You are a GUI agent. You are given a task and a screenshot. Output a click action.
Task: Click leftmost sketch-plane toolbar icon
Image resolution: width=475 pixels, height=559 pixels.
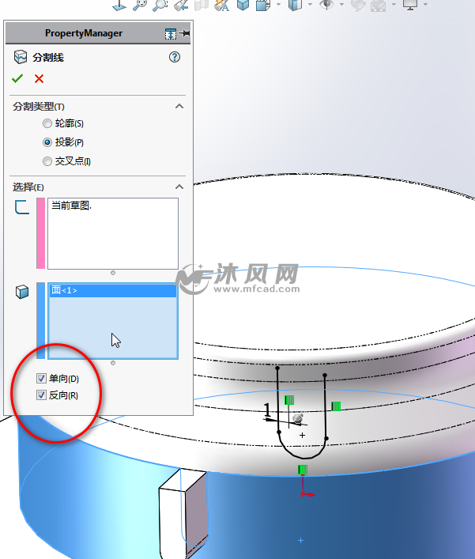tap(119, 4)
